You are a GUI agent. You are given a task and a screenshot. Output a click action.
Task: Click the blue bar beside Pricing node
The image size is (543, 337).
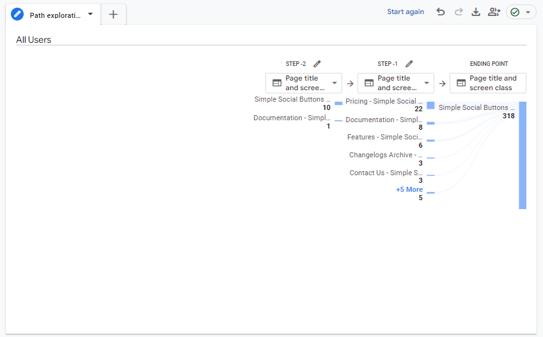point(430,106)
